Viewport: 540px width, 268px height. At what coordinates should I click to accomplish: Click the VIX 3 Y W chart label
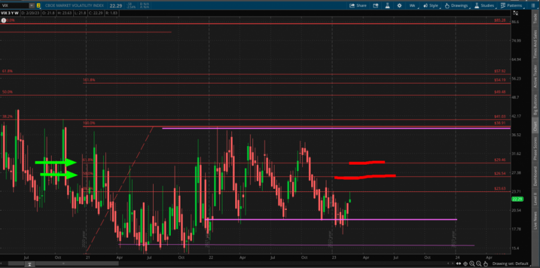click(x=10, y=13)
